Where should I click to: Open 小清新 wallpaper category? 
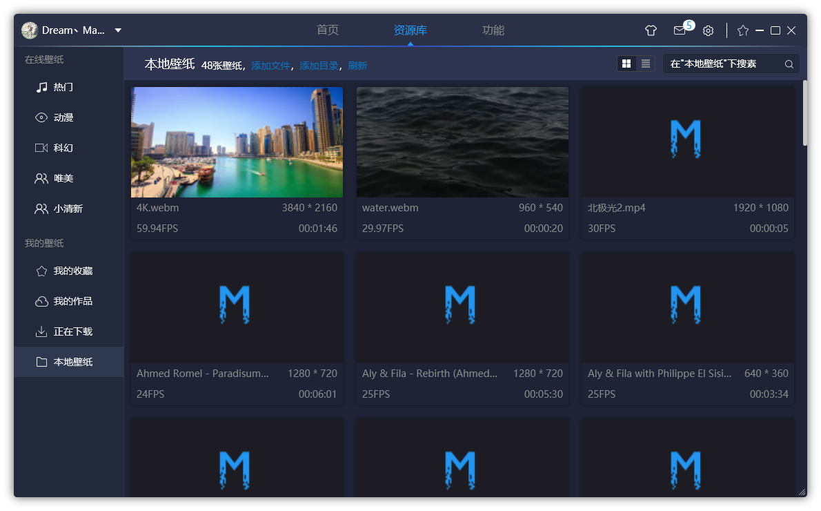coord(69,209)
